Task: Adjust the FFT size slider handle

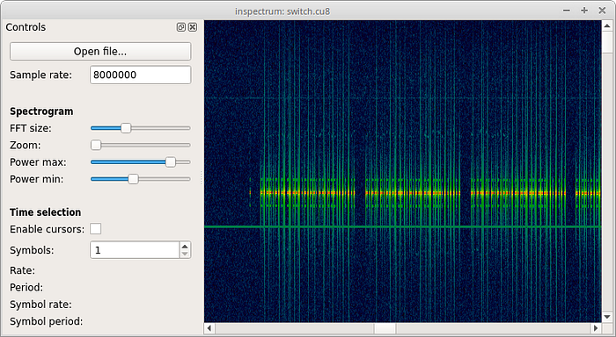Action: pos(126,128)
